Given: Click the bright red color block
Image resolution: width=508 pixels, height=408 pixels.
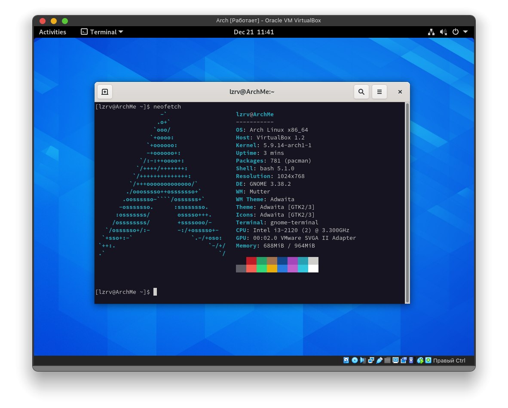Looking at the screenshot, I should [251, 269].
